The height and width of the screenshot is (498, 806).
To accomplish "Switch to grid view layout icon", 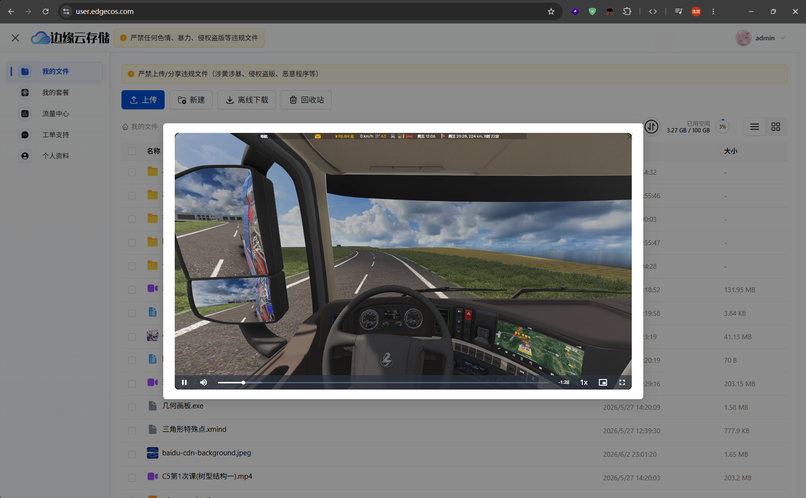I will (776, 127).
